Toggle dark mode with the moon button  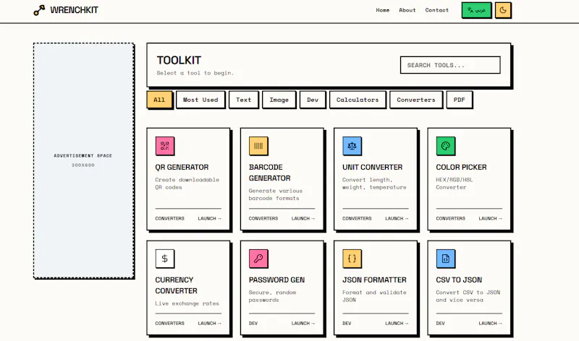click(502, 10)
